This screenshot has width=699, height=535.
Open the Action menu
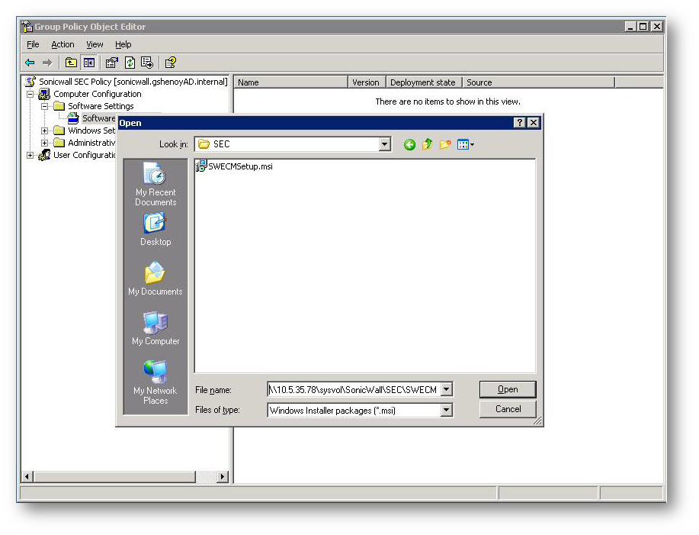63,44
